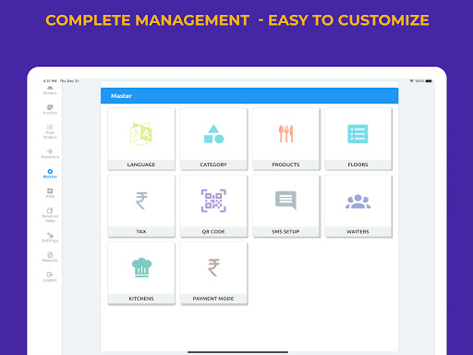Click the QR CODE label bar
Viewport: 473px width, 355px height.
coord(213,231)
